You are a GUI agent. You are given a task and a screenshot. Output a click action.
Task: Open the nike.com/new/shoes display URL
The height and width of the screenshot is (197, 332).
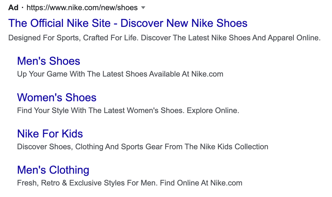82,7
